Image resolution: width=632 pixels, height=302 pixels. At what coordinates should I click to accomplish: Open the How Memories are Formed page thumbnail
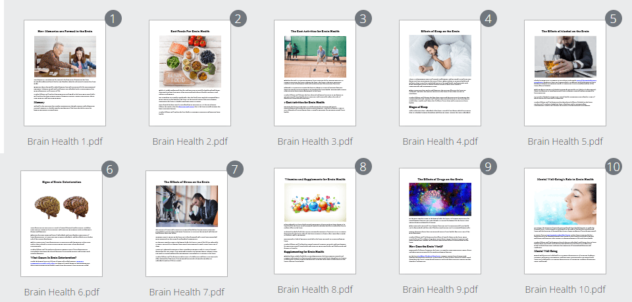[65, 72]
